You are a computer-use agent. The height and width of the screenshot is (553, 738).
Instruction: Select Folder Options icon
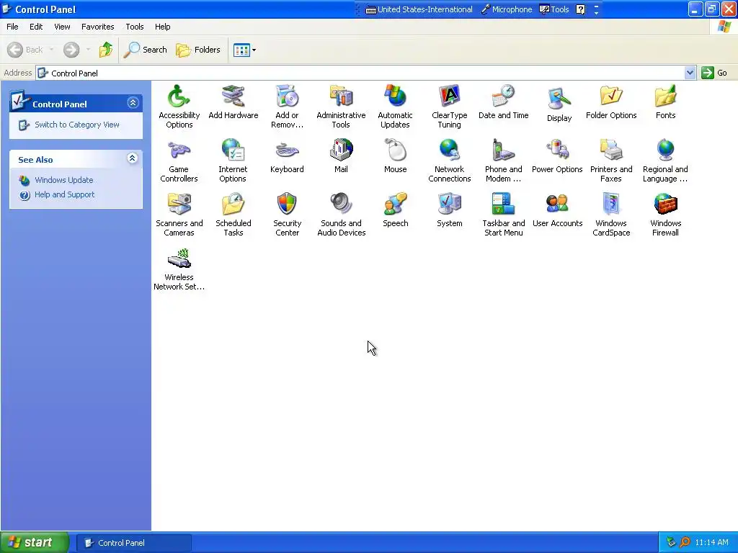tap(611, 97)
